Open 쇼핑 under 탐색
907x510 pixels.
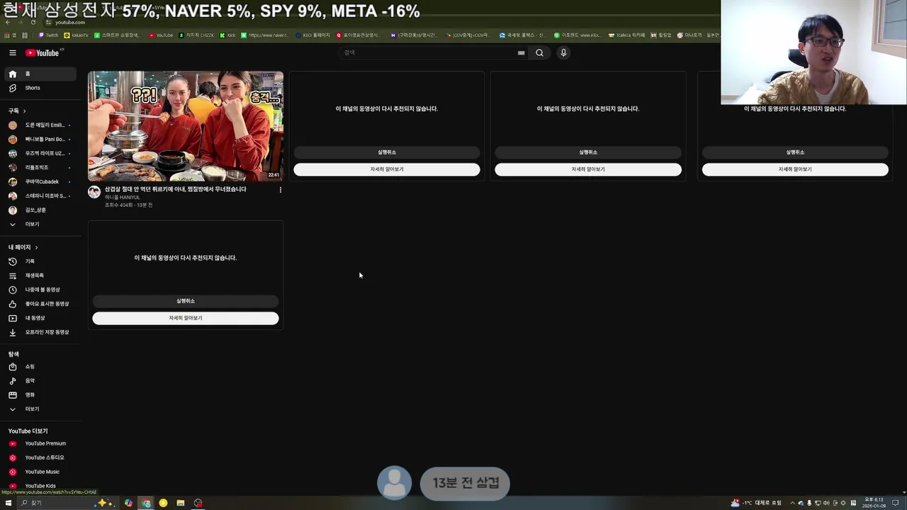40,367
